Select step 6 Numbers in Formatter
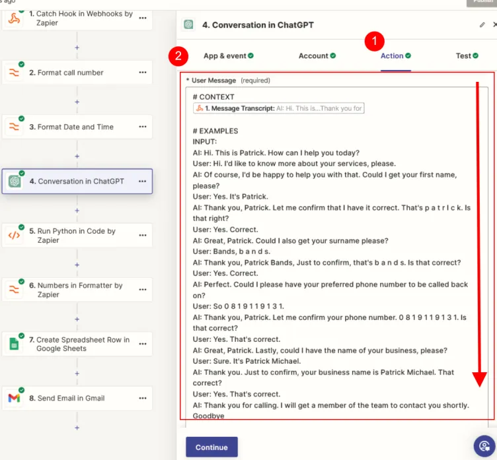 tap(77, 290)
